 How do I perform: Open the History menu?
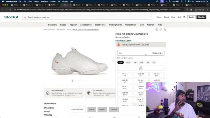pos(36,1)
